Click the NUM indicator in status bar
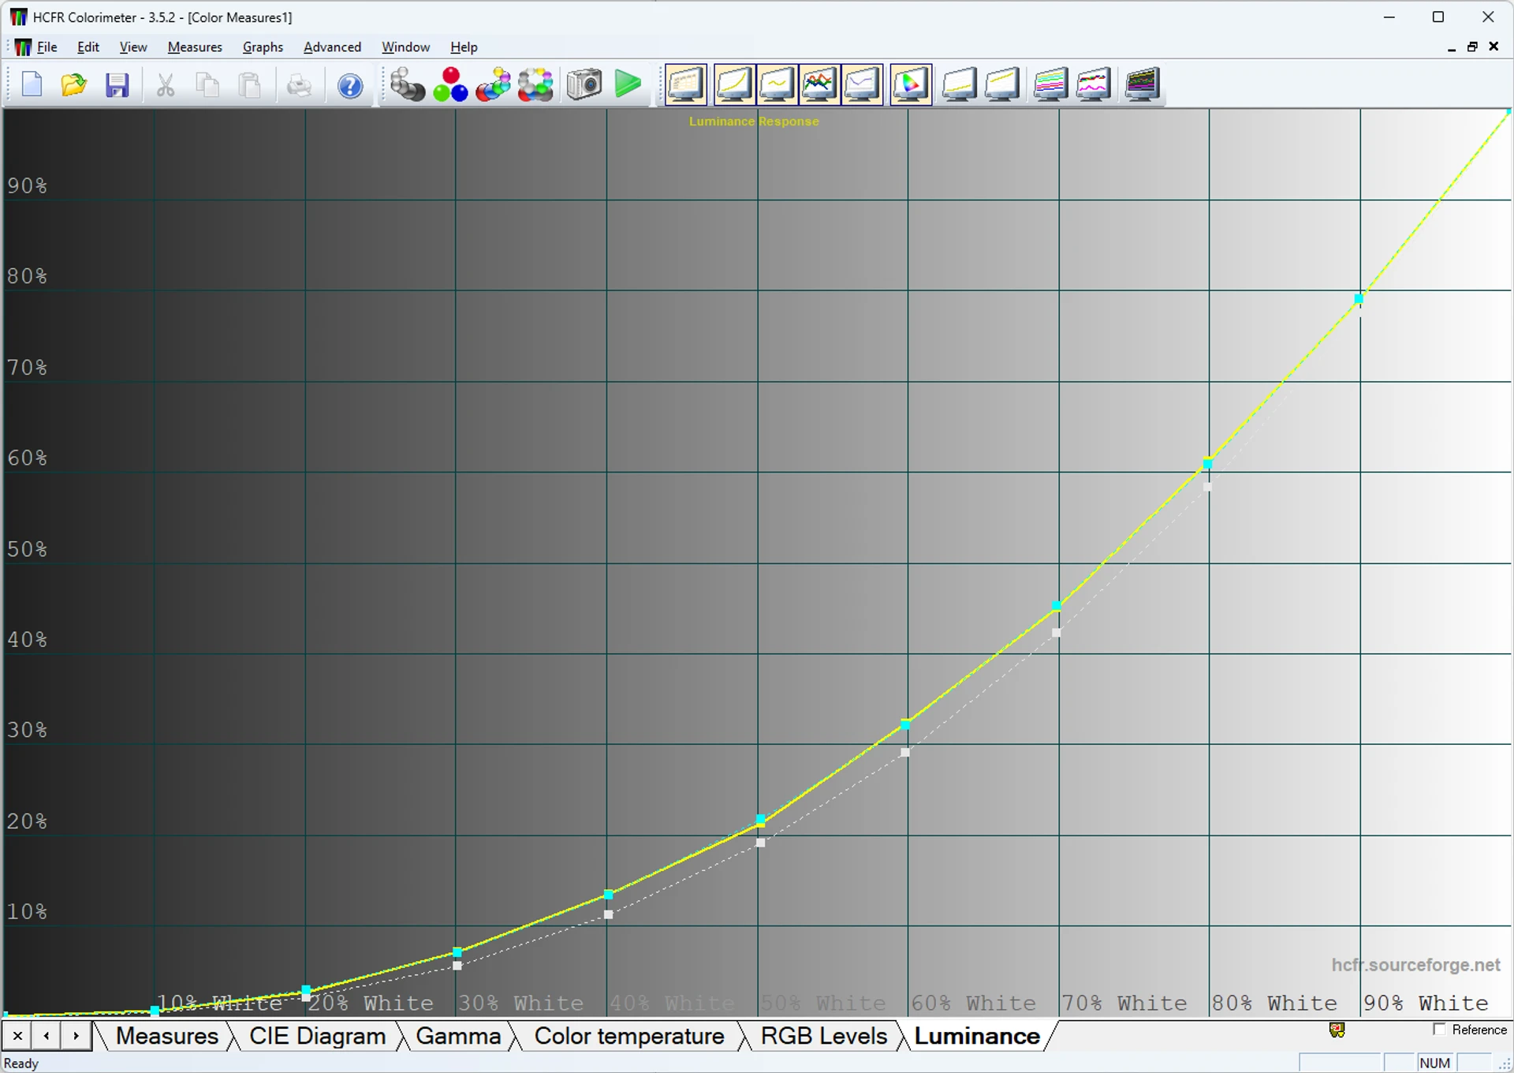This screenshot has width=1514, height=1073. pyautogui.click(x=1435, y=1063)
